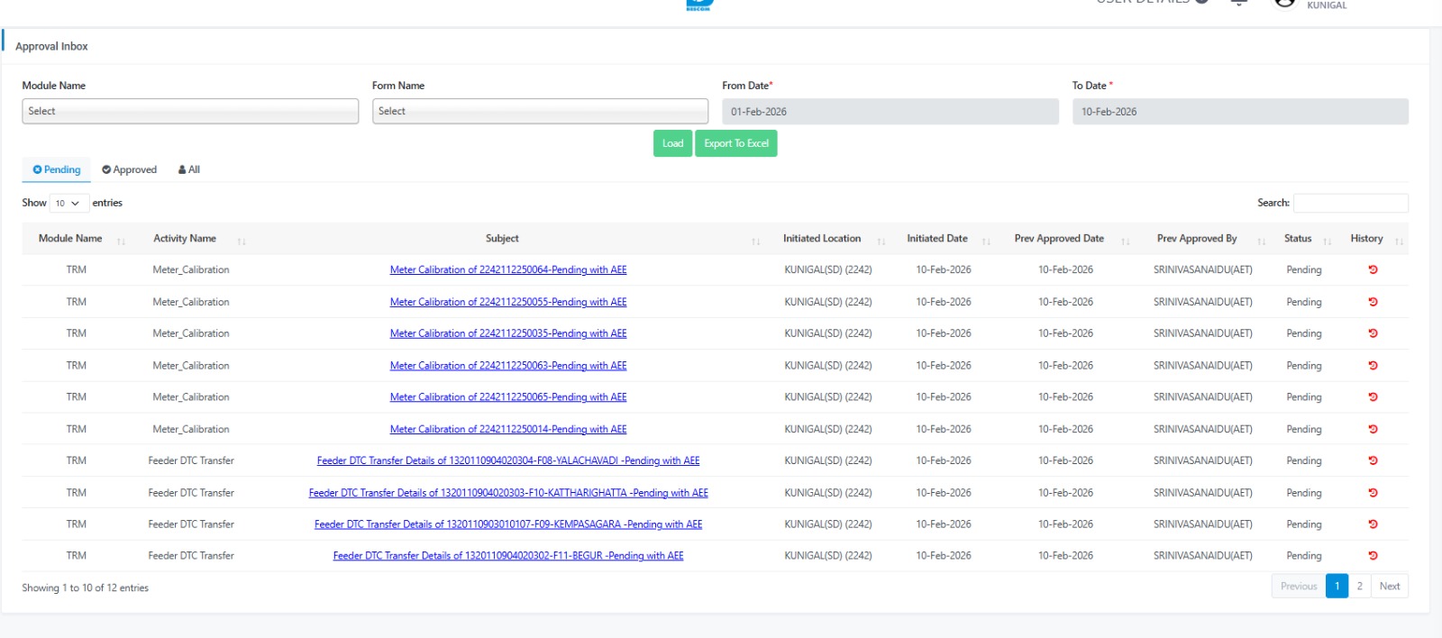
Task: Sort by Initiated Date column arrows
Action: coord(986,241)
